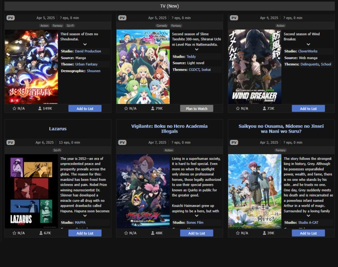Screen dimensions: 338x267
Task: Open Teddy studio link
Action: (191, 57)
